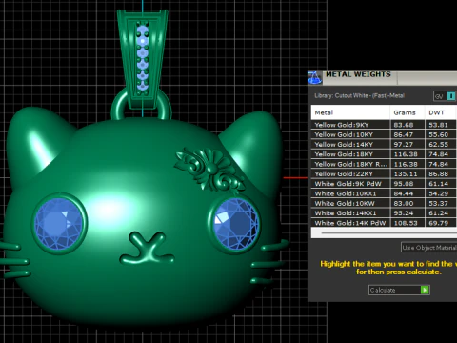Screen dimensions: 457x343
Task: Click the 86.47 grams value
Action: [x=404, y=135]
